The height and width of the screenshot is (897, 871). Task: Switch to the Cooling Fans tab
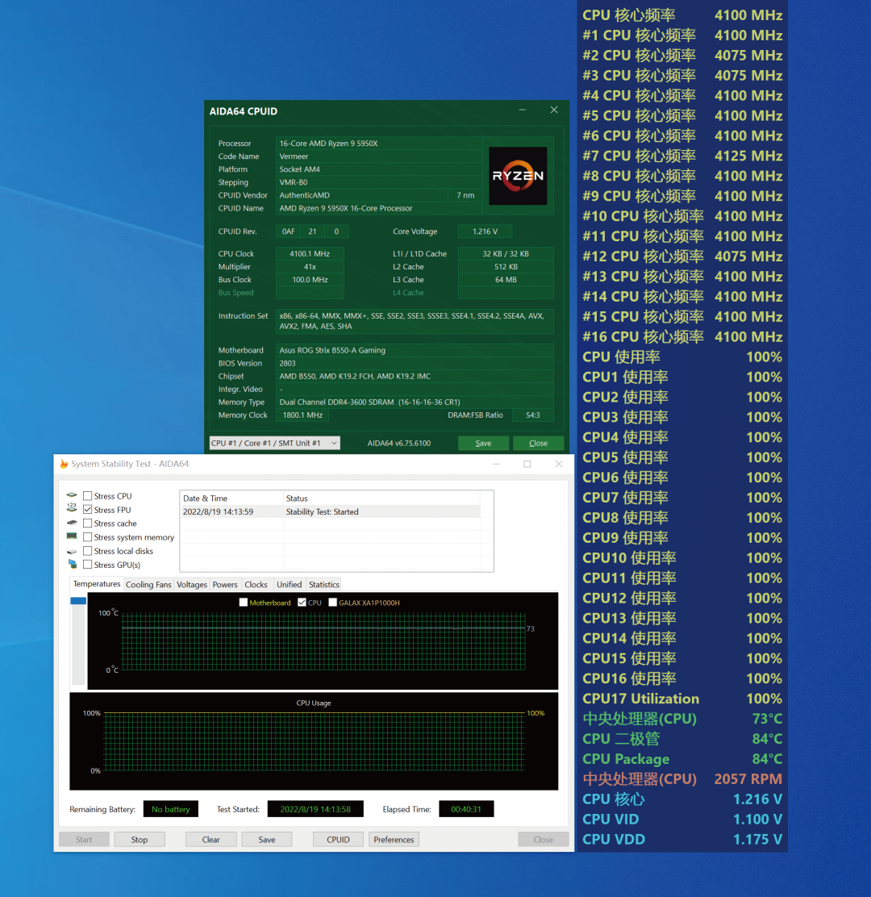point(148,585)
